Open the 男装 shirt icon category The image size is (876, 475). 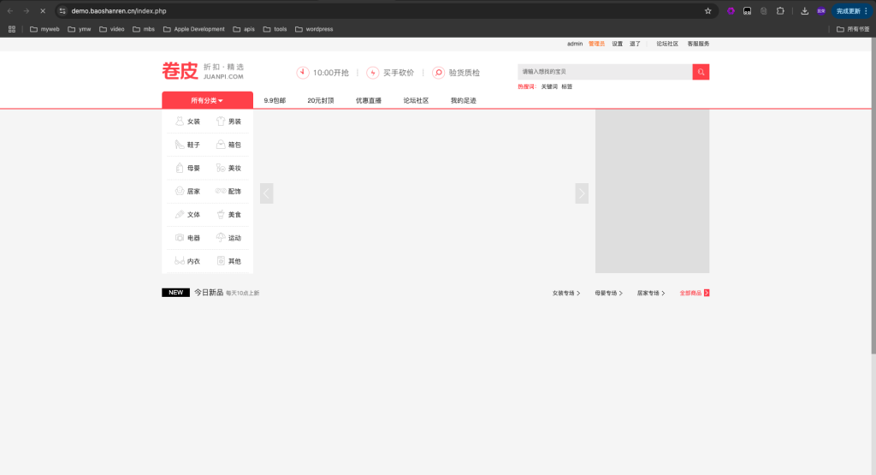pyautogui.click(x=221, y=122)
